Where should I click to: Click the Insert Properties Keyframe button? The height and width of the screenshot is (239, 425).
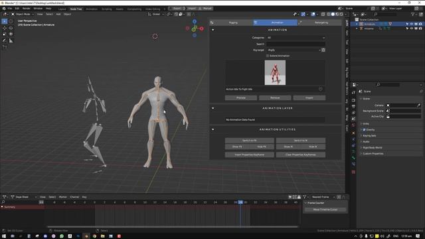click(250, 155)
